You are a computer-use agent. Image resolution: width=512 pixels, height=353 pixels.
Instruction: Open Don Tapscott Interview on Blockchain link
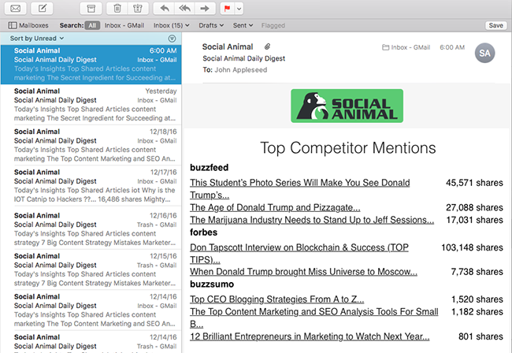(299, 254)
